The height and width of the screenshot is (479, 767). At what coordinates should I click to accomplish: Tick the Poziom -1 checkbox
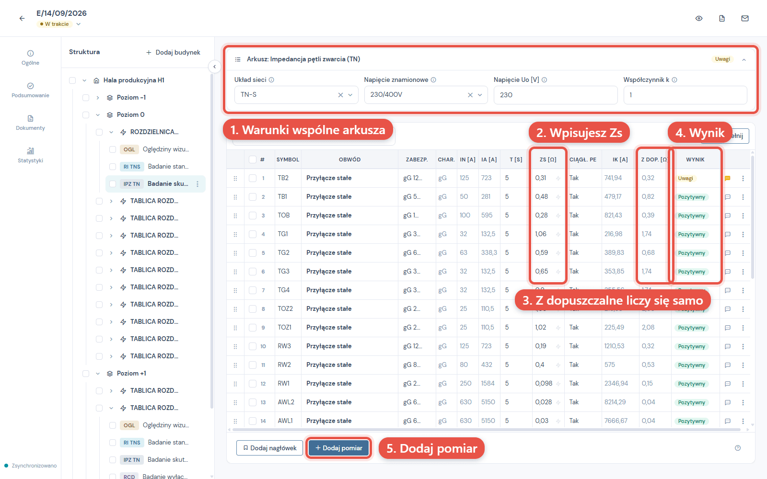(x=86, y=98)
